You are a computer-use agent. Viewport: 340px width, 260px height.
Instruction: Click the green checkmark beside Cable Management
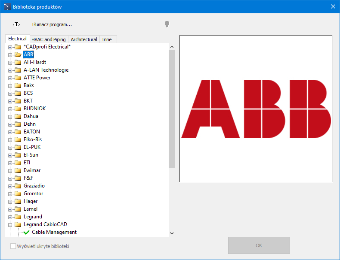pyautogui.click(x=27, y=232)
